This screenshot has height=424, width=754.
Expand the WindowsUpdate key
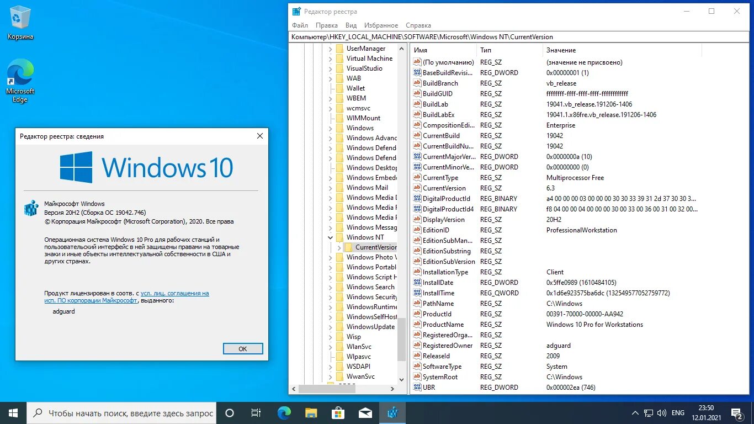[x=331, y=327]
